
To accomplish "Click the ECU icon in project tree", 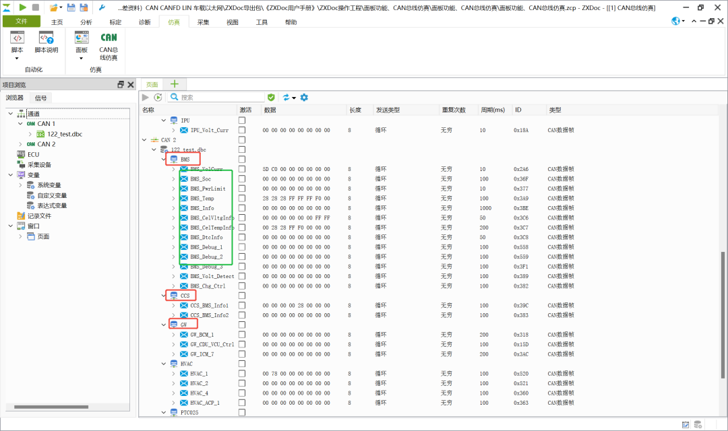I will point(21,154).
